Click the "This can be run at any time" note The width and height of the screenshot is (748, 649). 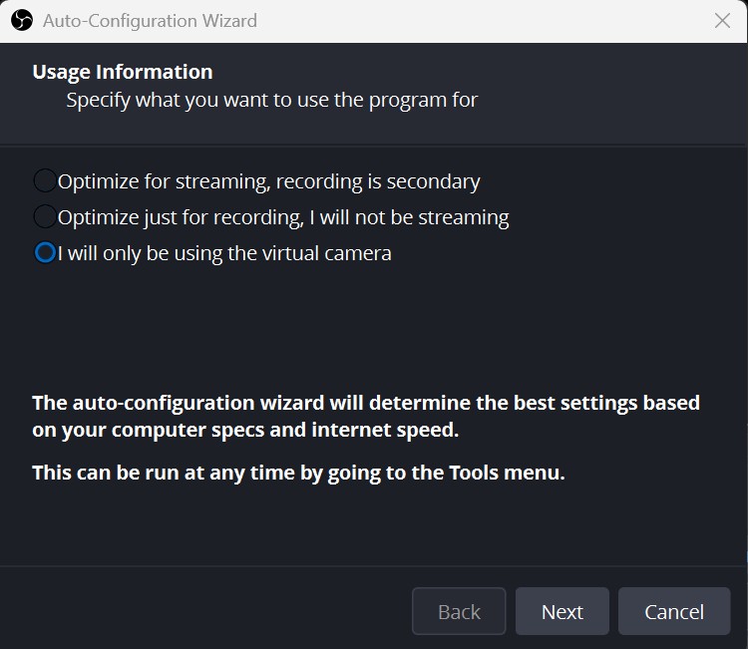[298, 473]
